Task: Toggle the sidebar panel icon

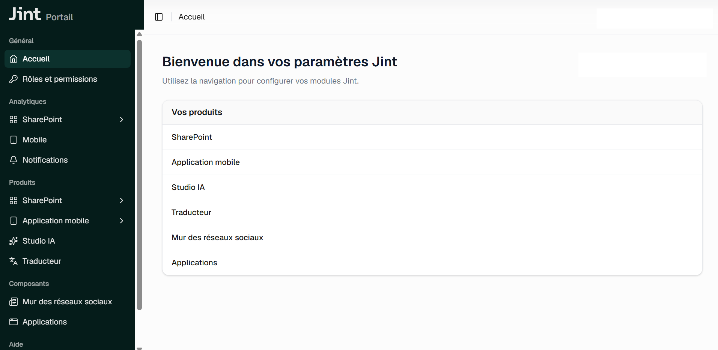Action: click(x=159, y=17)
